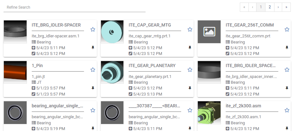Click pin icon on ite_zf_2k300.asm card
294x131 pixels.
tap(287, 128)
